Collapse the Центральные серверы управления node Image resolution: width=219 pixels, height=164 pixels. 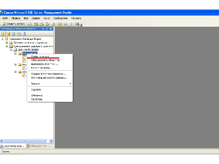[x=7, y=46]
